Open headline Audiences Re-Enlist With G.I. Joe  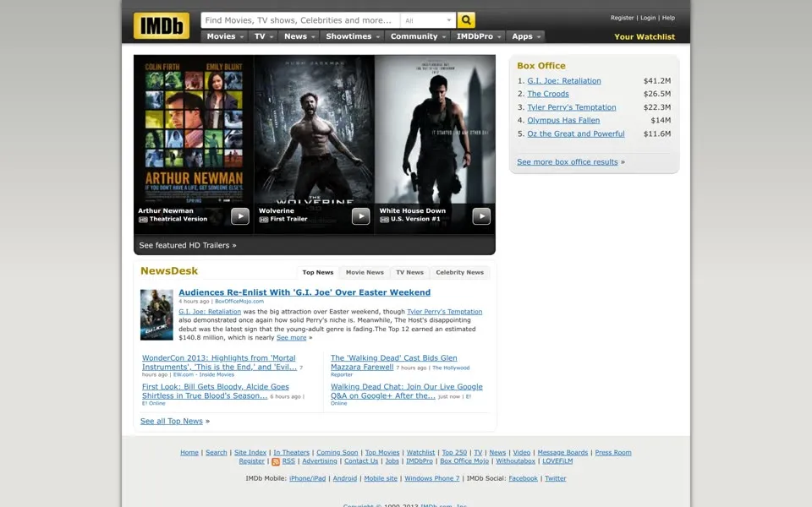[x=304, y=292]
